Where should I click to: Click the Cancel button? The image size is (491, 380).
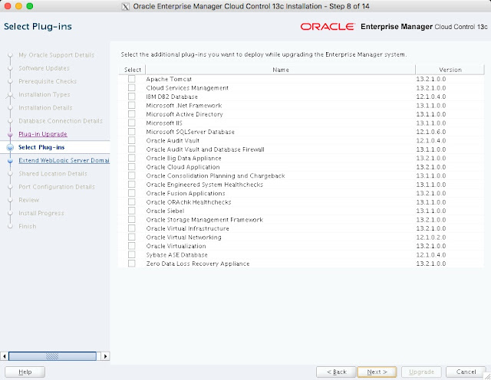(x=466, y=372)
